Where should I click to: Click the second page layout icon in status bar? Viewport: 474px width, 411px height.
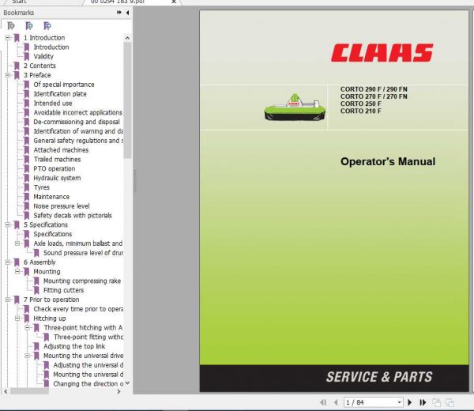[x=450, y=402]
